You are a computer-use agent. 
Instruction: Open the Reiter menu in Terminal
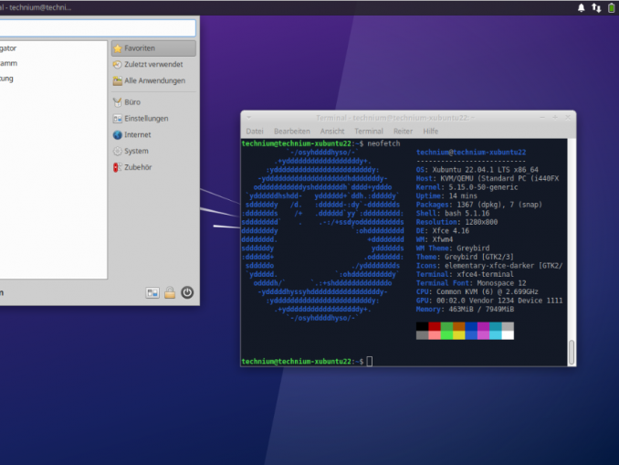pyautogui.click(x=403, y=132)
